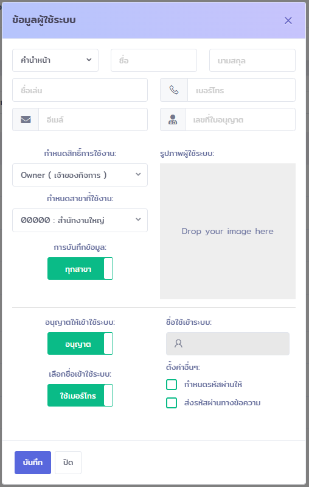The image size is (309, 487).
Task: Close the dialog with the X icon
Action: point(288,21)
